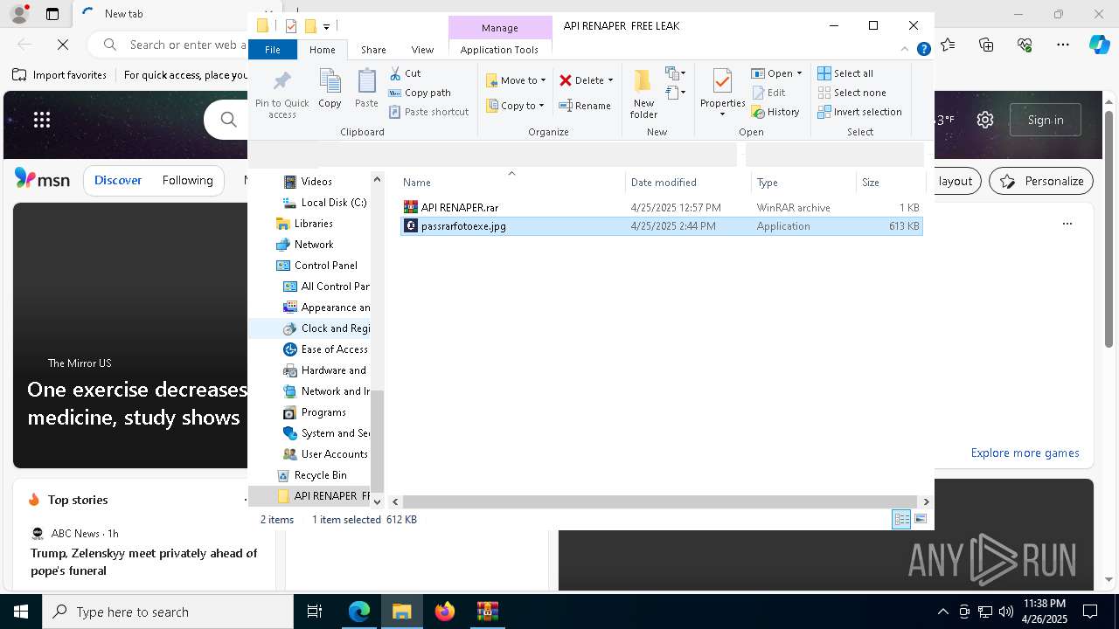The height and width of the screenshot is (629, 1119).
Task: Select the passrarfotoexe.jpg file
Action: pyautogui.click(x=661, y=226)
